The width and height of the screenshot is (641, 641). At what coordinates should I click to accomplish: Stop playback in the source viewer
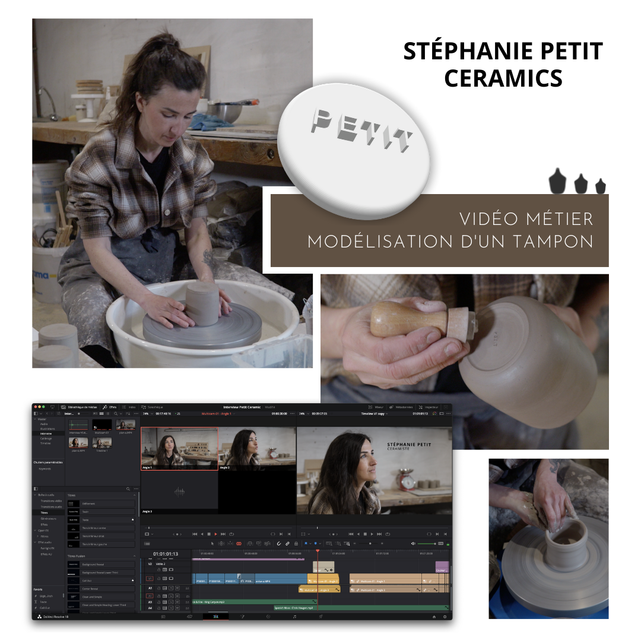[x=209, y=534]
